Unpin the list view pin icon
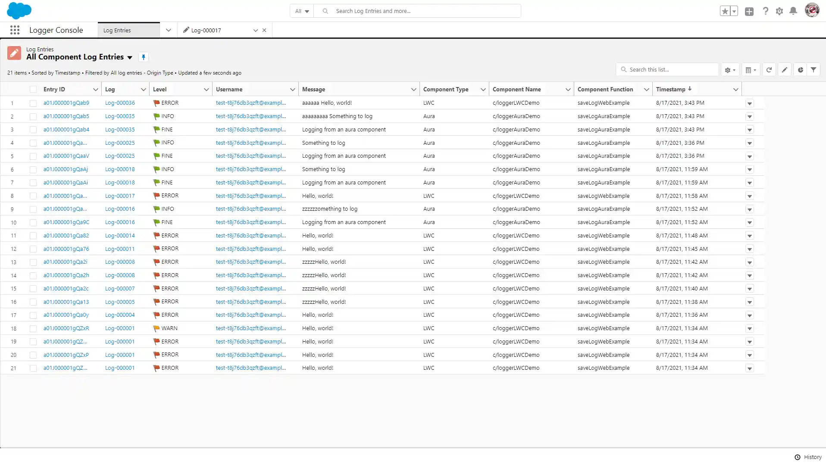 pyautogui.click(x=143, y=57)
